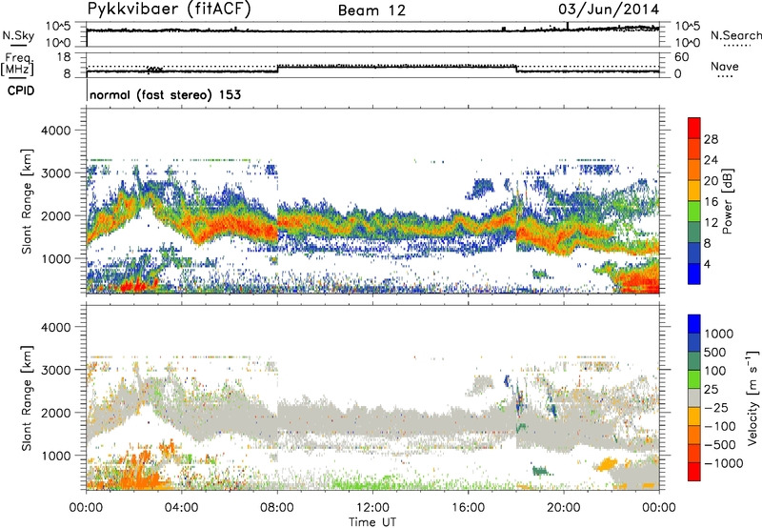Image resolution: width=762 pixels, height=528 pixels.
Task: Select the 'Freq. [MHz]' axis label
Action: coord(17,65)
